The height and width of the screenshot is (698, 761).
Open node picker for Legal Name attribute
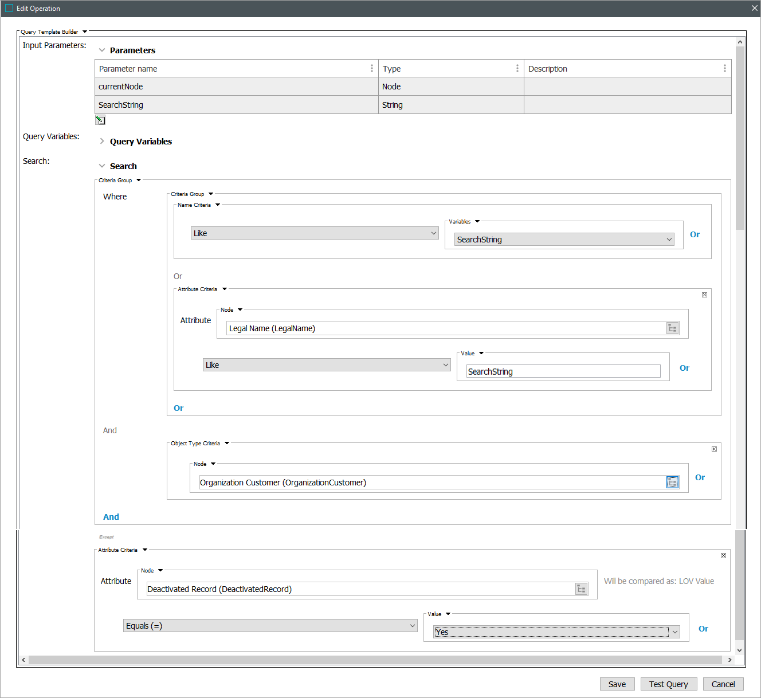672,328
